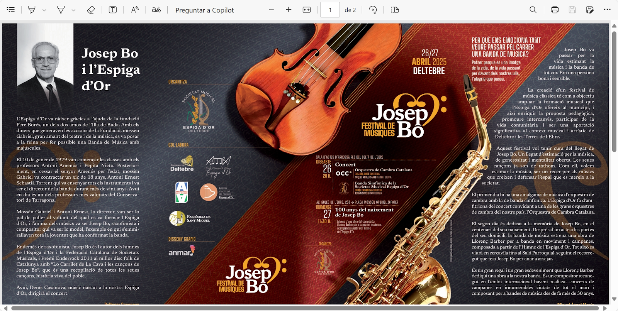Save the PDF file

(x=572, y=10)
